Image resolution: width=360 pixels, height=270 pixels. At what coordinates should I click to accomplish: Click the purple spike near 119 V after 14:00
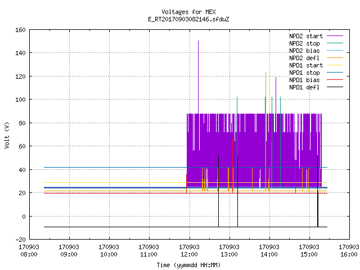276,95
